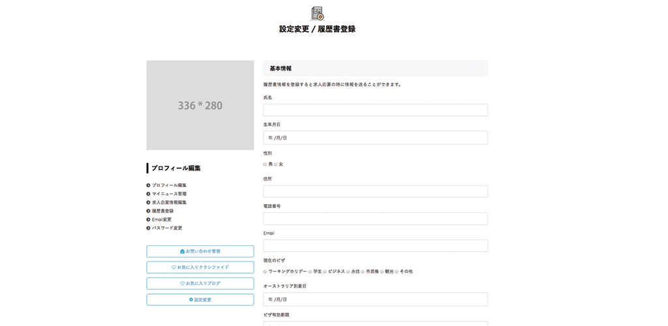The height and width of the screenshot is (326, 668).
Task: Focus the 氏名 name input field
Action: coord(375,110)
